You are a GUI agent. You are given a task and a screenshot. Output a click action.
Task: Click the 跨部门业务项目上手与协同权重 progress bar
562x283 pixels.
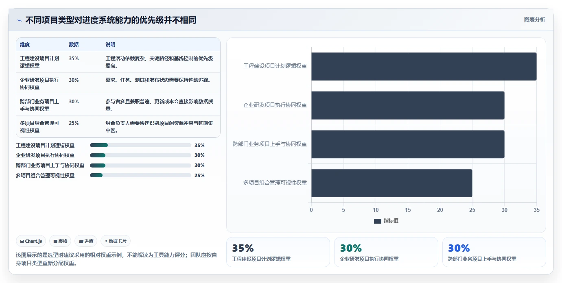click(x=140, y=165)
